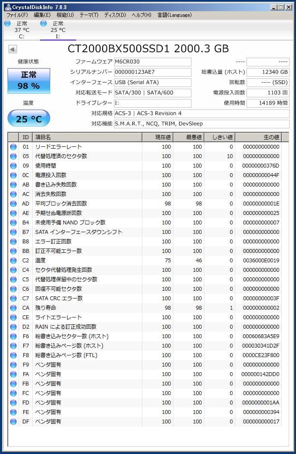Select raw value 0000000001AA in FD row
Image resolution: width=296 pixels, height=454 pixels.
[x=261, y=403]
